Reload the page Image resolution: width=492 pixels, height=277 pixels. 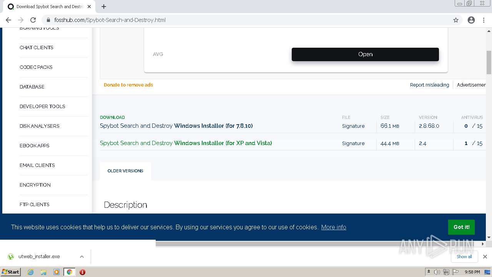click(x=33, y=20)
